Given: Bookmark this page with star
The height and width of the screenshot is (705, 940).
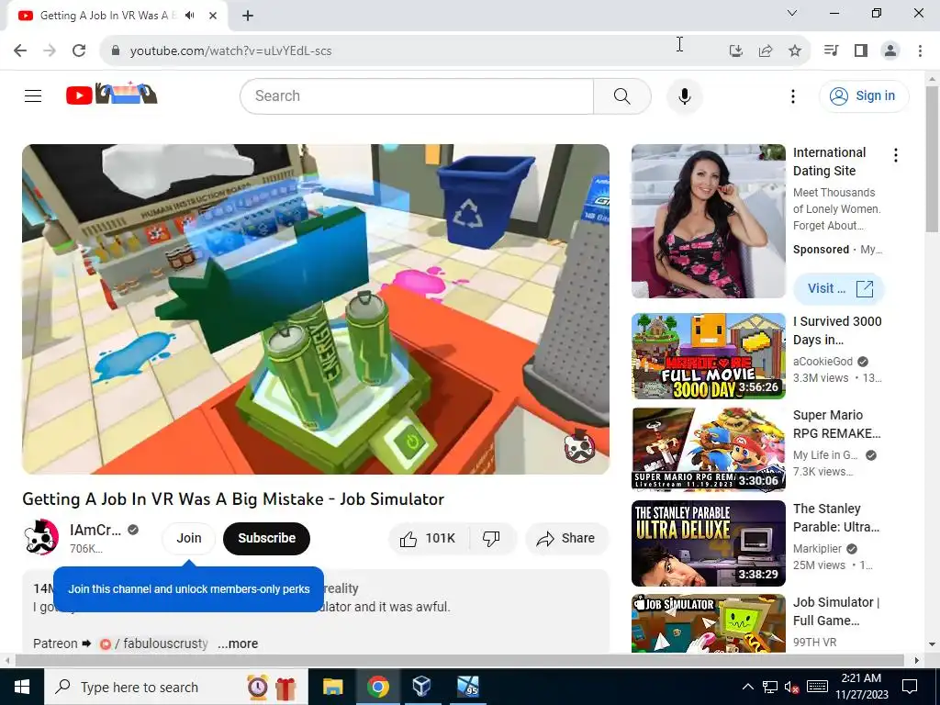Looking at the screenshot, I should pos(795,50).
